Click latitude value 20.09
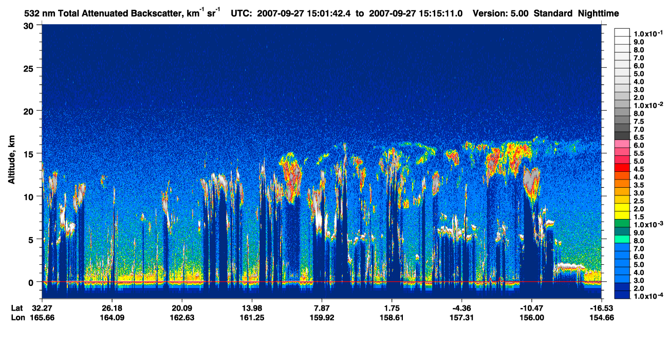Viewport: 668px width, 343px height. (181, 308)
